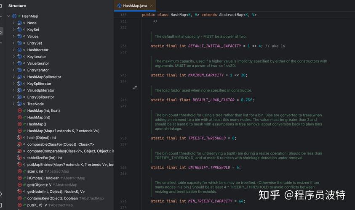This screenshot has height=210, width=355.
Task: Click the ValueSpliterator class icon
Action: click(x=20, y=90)
